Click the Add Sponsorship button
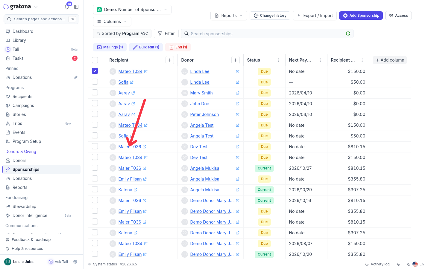This screenshot has height=269, width=431. pos(361,16)
